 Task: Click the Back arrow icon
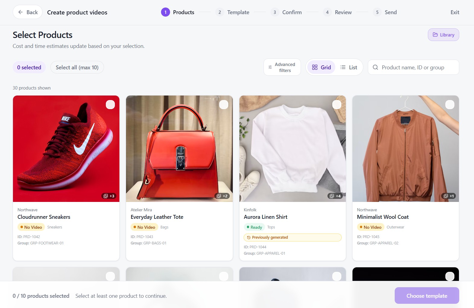[21, 12]
